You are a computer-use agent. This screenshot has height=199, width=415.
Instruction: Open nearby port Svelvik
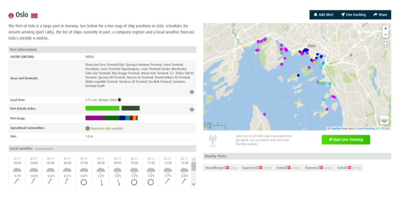(349, 168)
